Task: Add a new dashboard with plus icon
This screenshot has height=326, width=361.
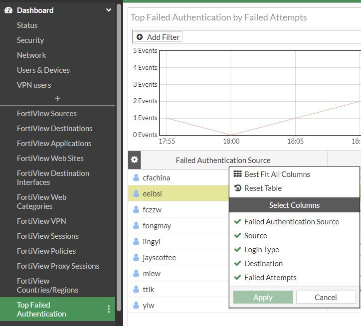Action: 57,99
